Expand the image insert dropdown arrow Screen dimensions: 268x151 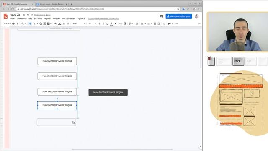(x=51, y=24)
